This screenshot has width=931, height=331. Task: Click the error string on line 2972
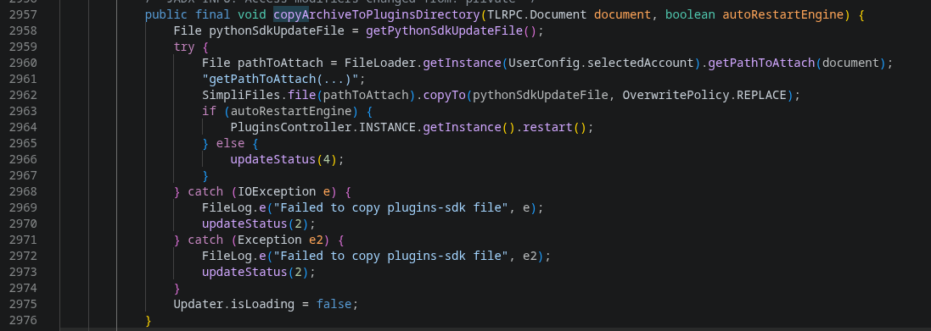390,256
